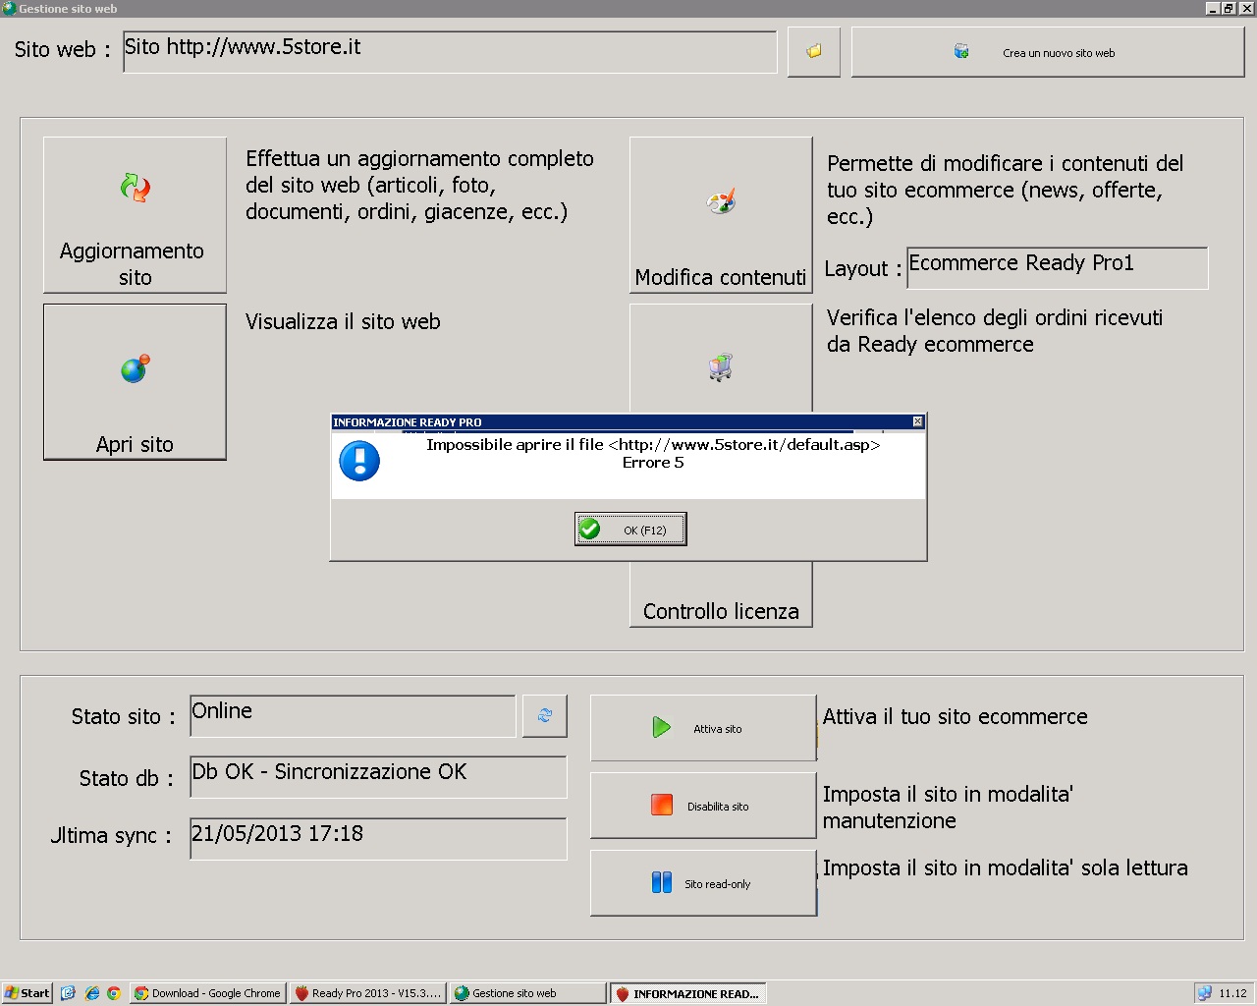
Task: Click the Attiva il tuo sito ecommerce text
Action: [x=956, y=716]
